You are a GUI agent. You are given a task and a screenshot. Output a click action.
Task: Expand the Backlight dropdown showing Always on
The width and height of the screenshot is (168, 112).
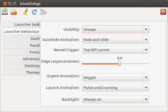point(115,99)
